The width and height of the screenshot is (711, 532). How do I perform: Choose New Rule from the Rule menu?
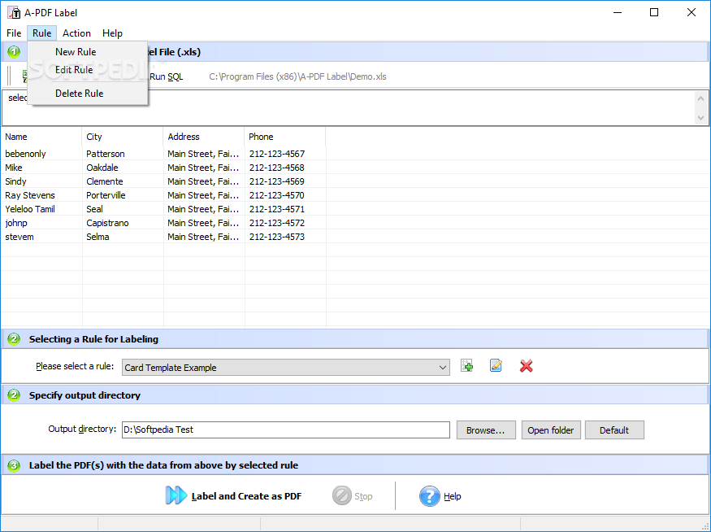87,52
